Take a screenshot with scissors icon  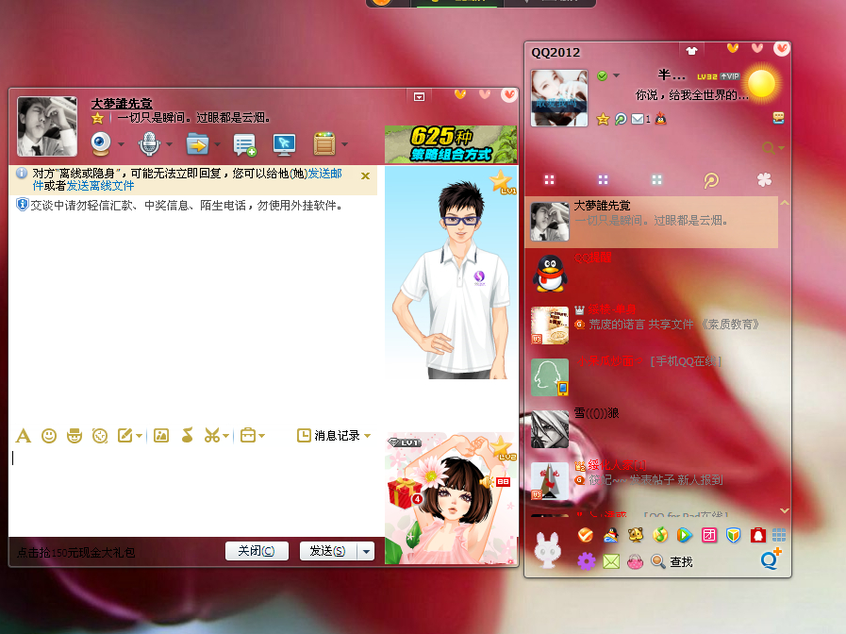[212, 436]
